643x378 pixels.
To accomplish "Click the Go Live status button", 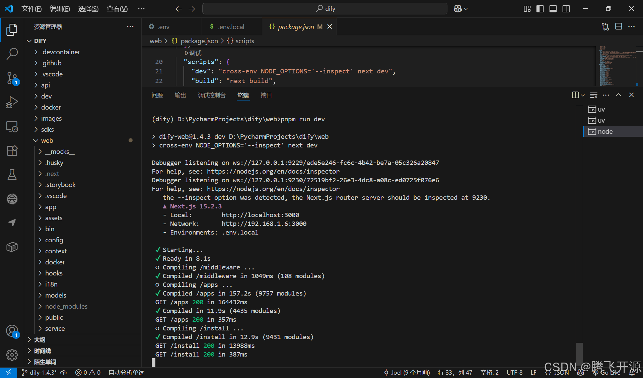I will (607, 373).
